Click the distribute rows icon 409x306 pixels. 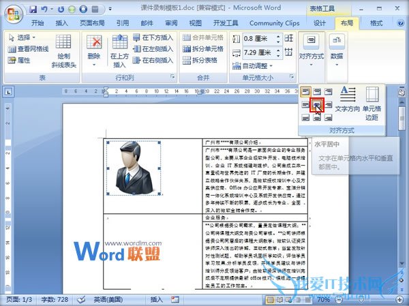(289, 39)
